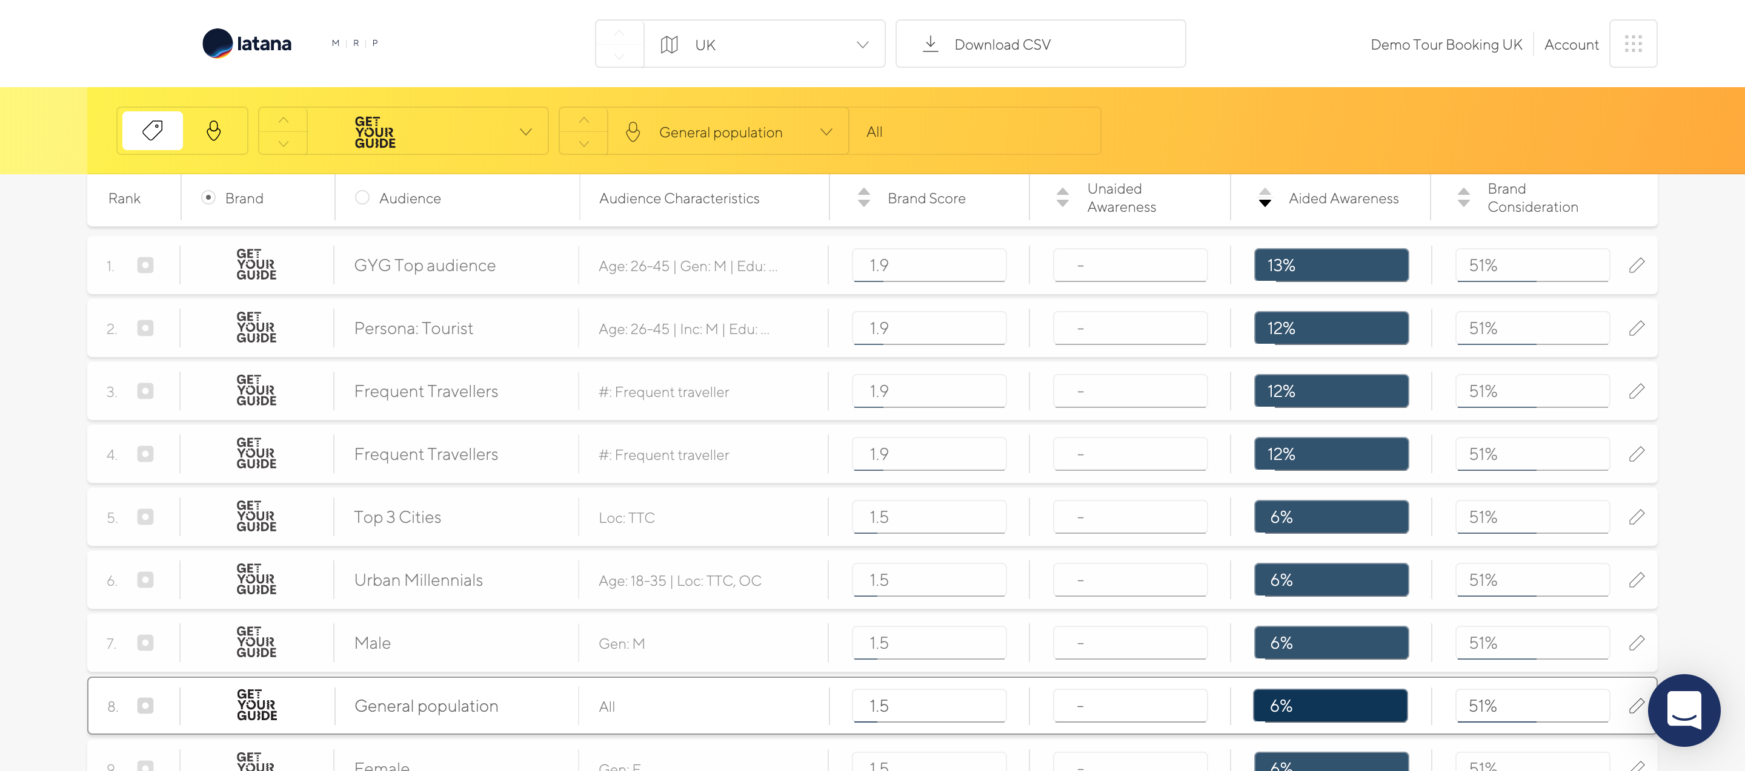
Task: Select the audience person view icon
Action: [213, 131]
